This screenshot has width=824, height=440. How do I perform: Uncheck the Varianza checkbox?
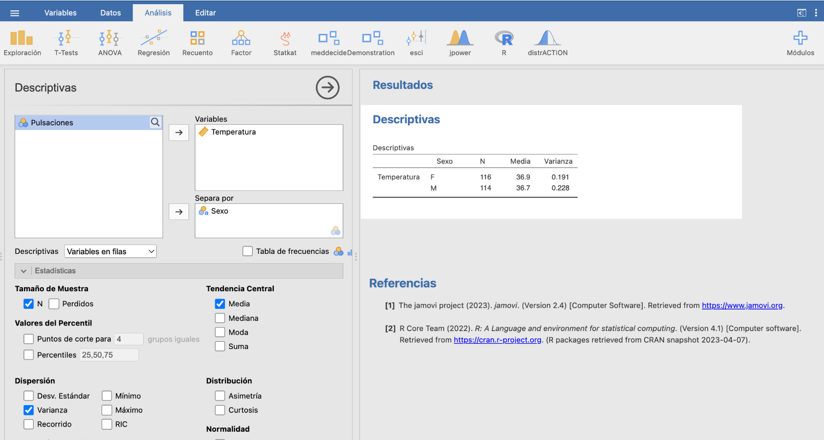point(29,410)
